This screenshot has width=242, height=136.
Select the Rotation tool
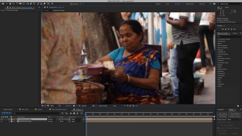point(17,4)
